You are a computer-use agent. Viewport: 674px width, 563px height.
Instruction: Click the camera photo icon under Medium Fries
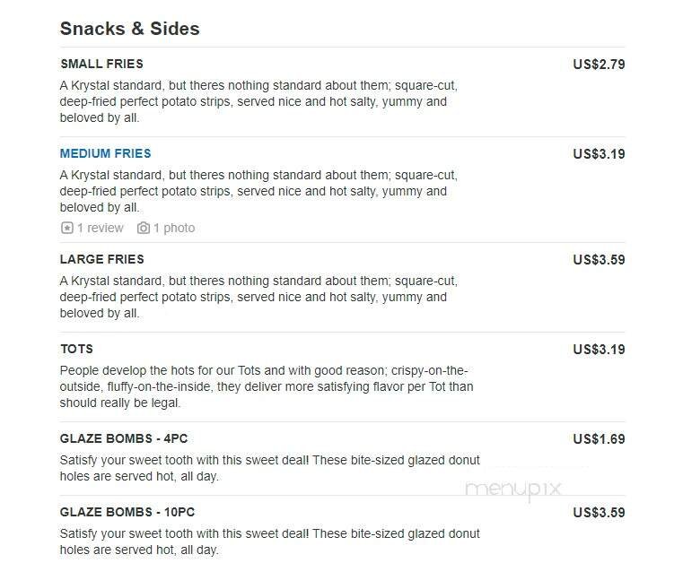pos(143,228)
